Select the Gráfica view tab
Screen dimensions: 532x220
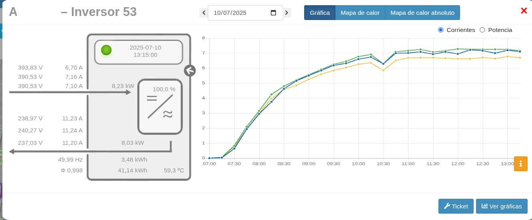(320, 13)
